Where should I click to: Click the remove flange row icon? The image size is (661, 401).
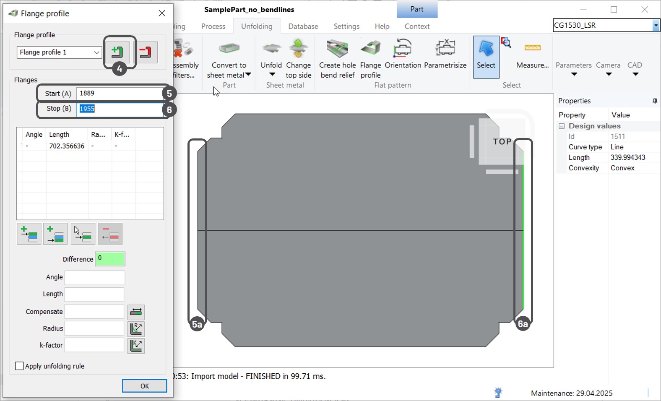pos(110,234)
